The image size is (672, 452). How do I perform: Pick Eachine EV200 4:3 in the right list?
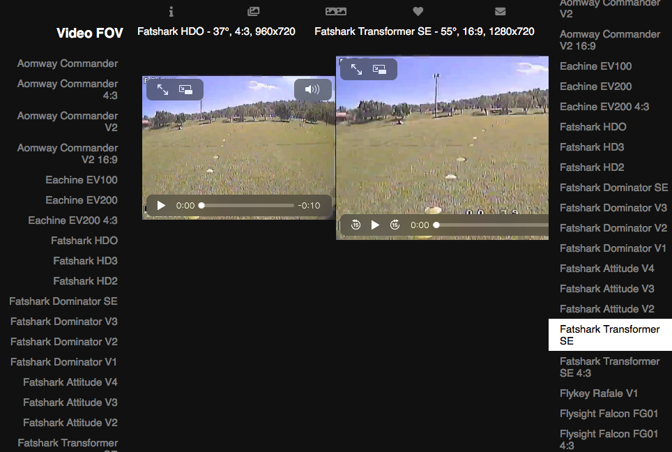pyautogui.click(x=604, y=106)
